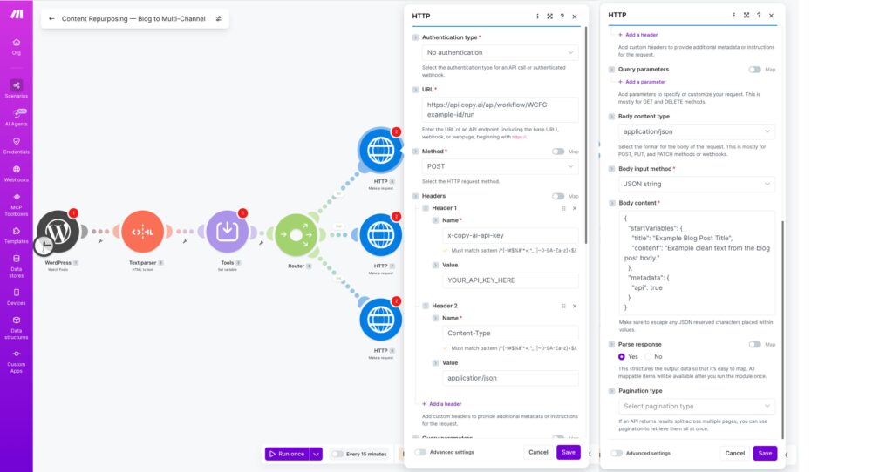Image resolution: width=893 pixels, height=472 pixels.
Task: Select the Text parser module
Action: pos(142,232)
